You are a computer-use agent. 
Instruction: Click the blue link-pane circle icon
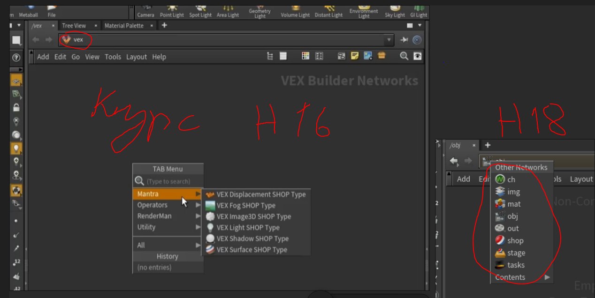coord(417,40)
